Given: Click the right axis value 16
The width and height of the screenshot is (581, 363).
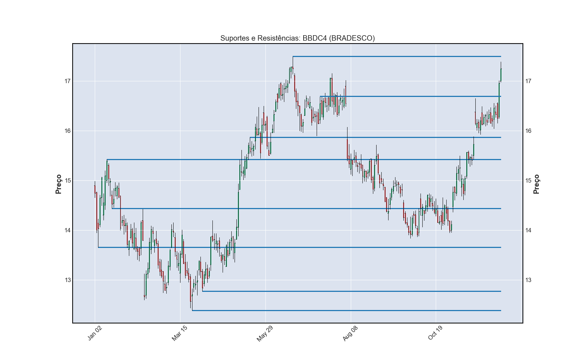Looking at the screenshot, I should [528, 131].
